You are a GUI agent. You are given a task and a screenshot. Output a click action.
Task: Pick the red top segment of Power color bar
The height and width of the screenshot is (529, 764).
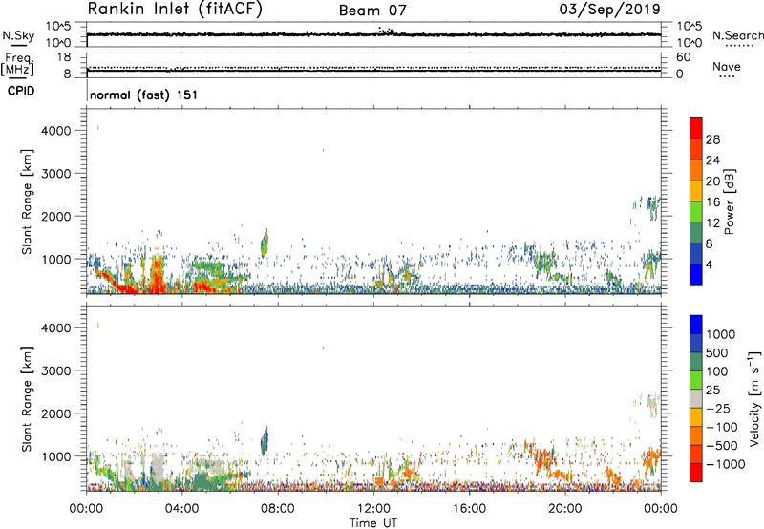pos(696,129)
